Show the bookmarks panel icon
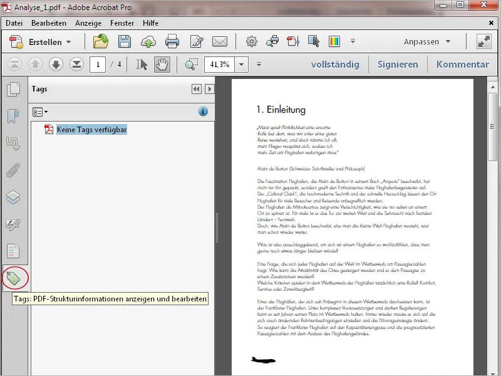Screen dimensions: 501x376 tap(13, 116)
